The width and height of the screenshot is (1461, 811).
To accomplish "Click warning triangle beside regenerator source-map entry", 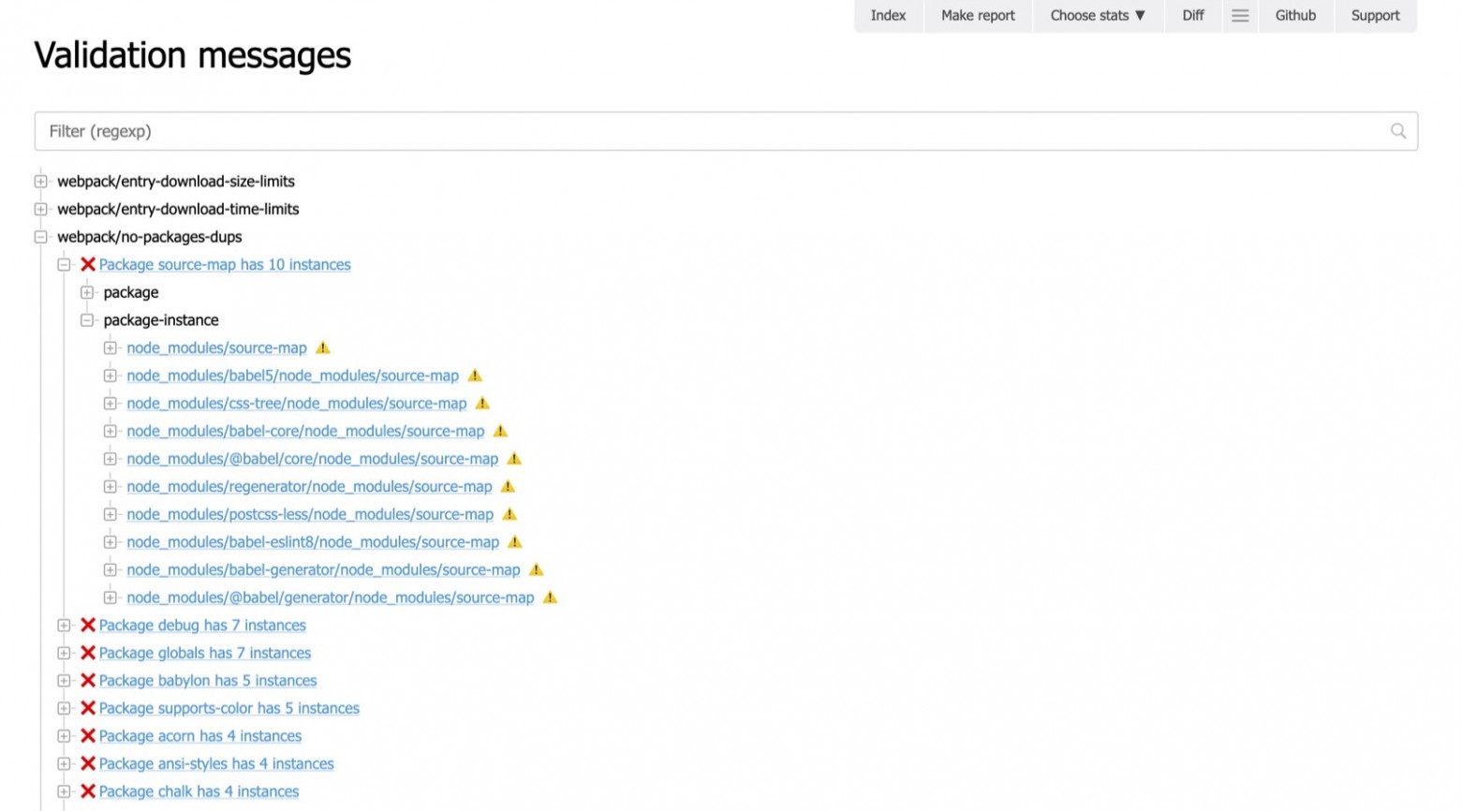I will coord(507,486).
